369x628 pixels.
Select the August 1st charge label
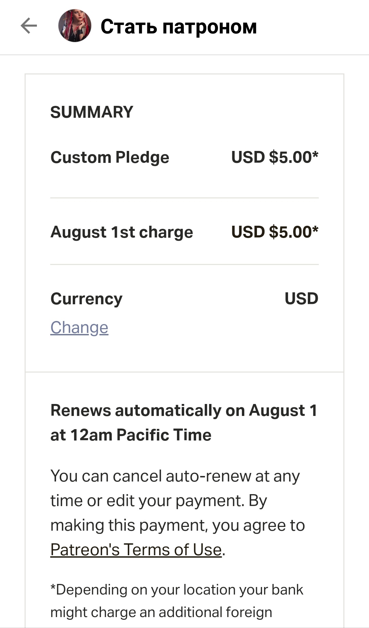coord(122,232)
